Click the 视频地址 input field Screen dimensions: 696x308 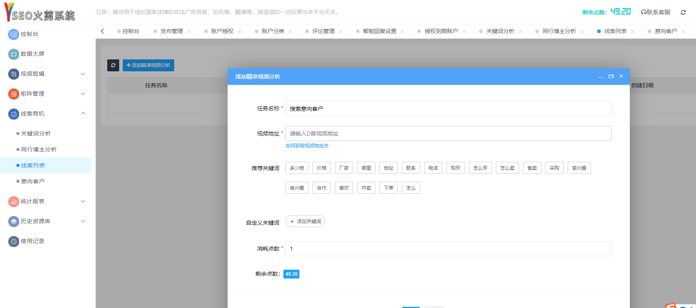click(x=448, y=133)
